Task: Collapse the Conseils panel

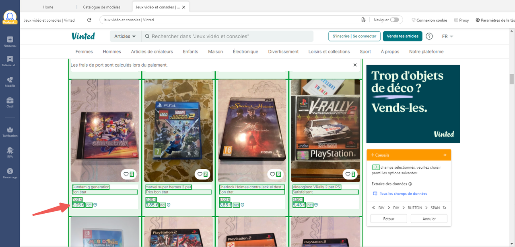Action: [445, 155]
